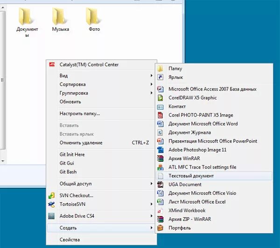280x248 pixels.
Task: Select the Документы folder
Action: click(x=27, y=22)
